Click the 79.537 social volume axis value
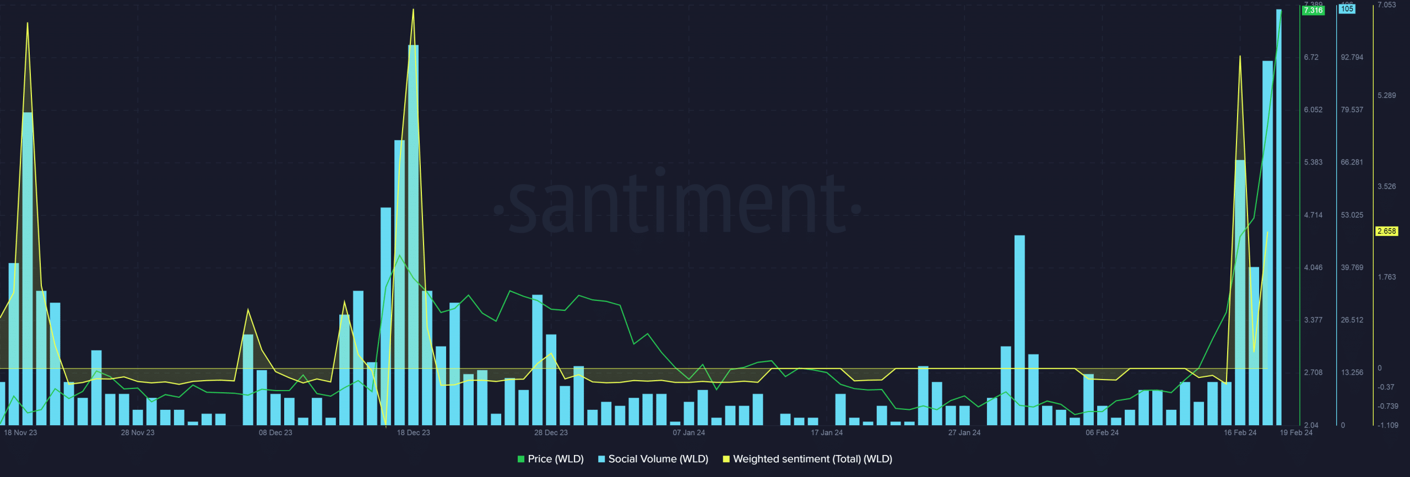Viewport: 1410px width, 477px height. tap(1352, 109)
